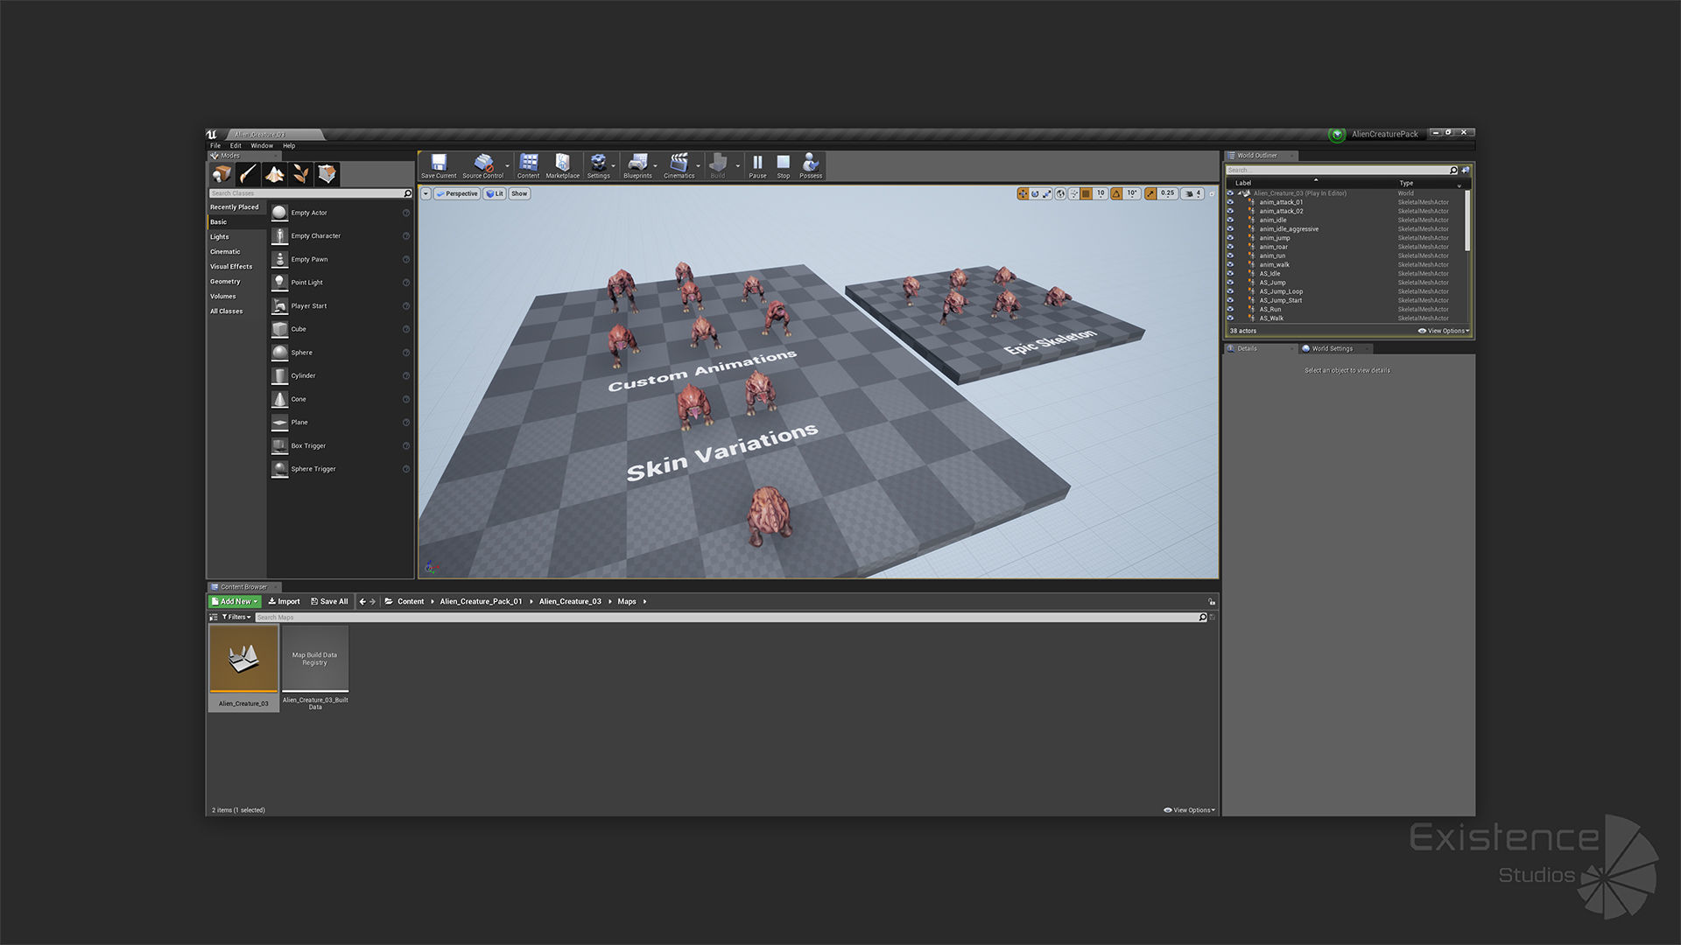Image resolution: width=1681 pixels, height=945 pixels.
Task: Click the green Add New button
Action: (235, 601)
